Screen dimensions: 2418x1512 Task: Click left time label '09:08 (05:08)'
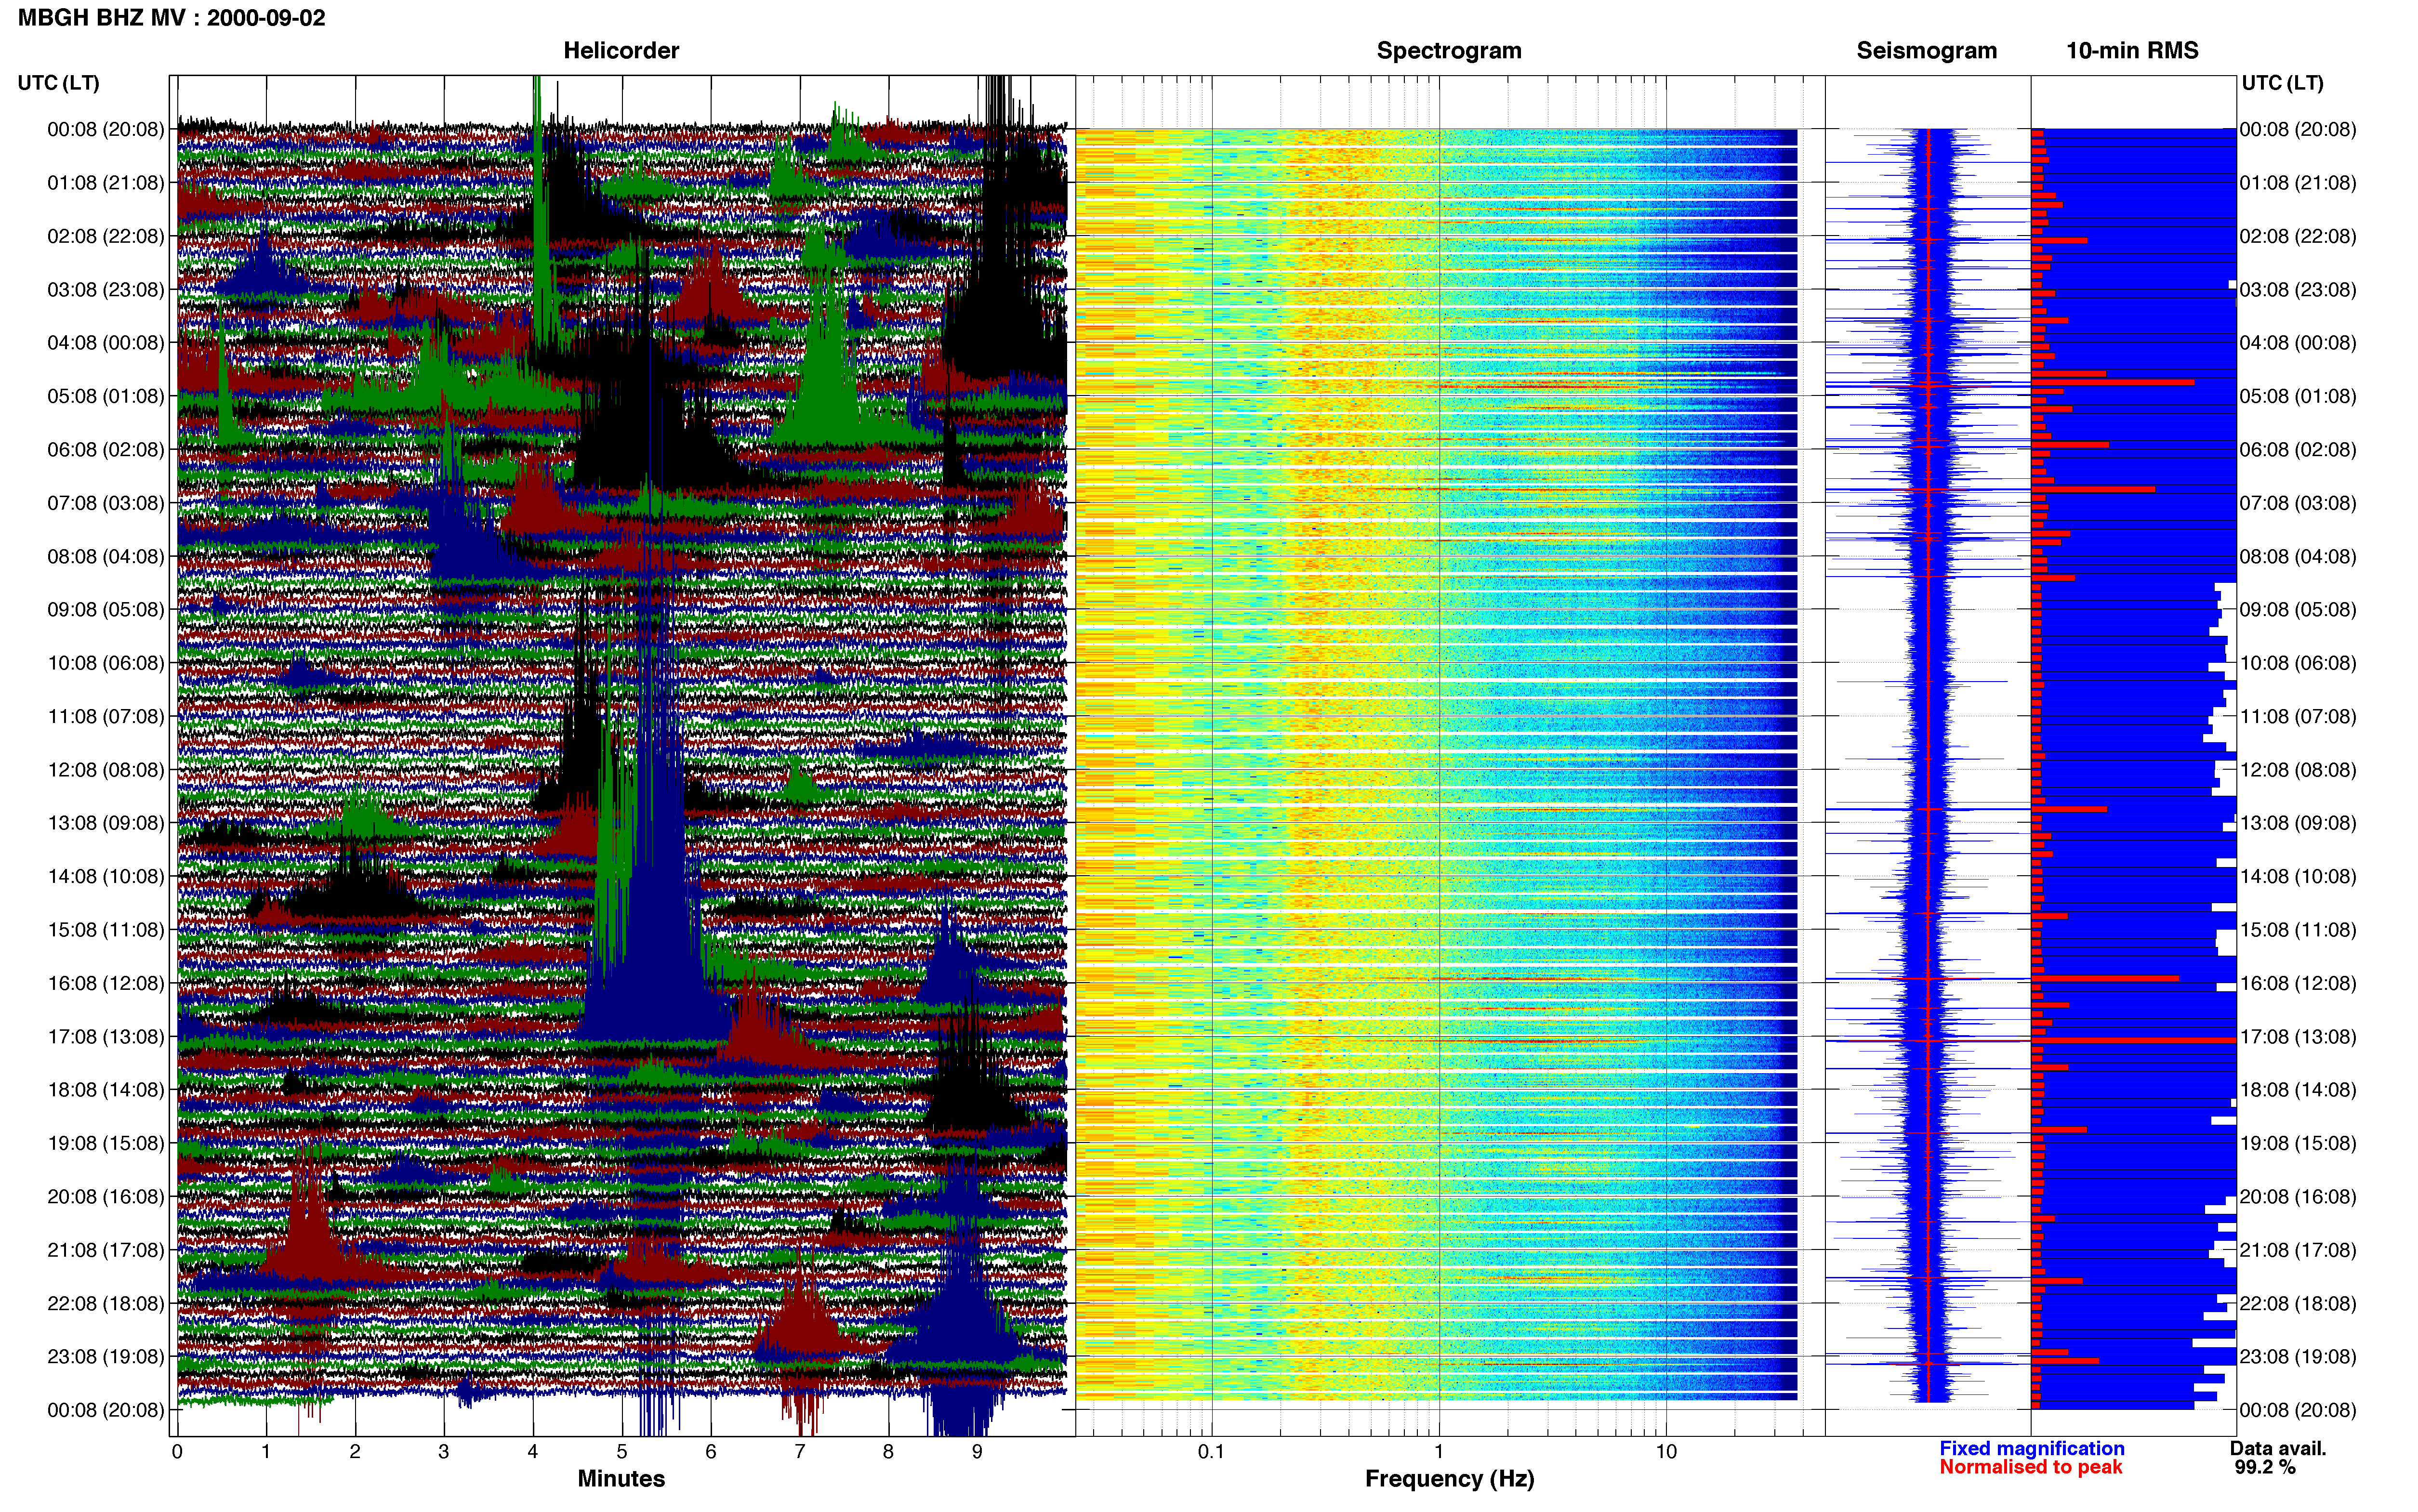(x=105, y=609)
